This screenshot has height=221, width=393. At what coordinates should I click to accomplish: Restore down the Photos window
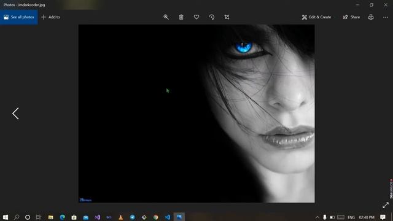pos(372,5)
